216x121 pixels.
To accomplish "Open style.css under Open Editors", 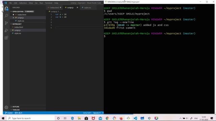I will point(21,21).
